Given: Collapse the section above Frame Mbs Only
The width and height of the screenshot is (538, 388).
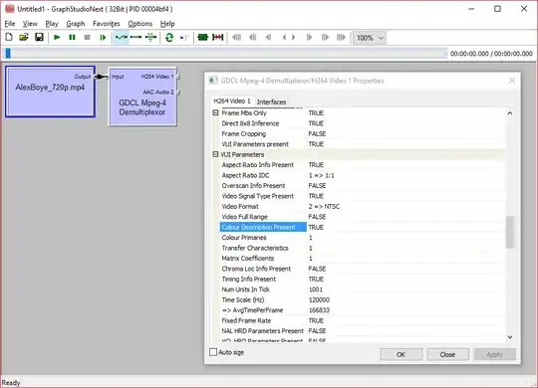Looking at the screenshot, I should coord(215,112).
